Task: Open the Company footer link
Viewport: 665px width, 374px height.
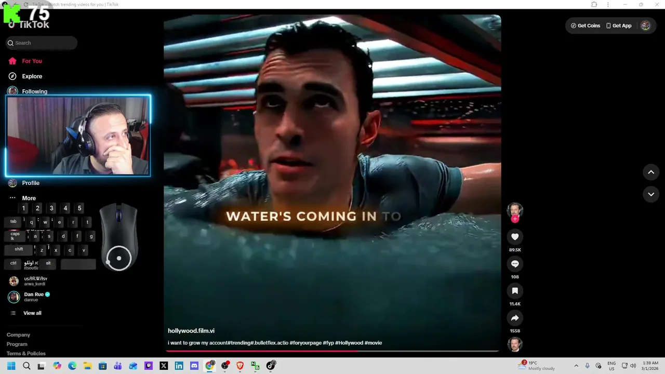Action: [18, 335]
